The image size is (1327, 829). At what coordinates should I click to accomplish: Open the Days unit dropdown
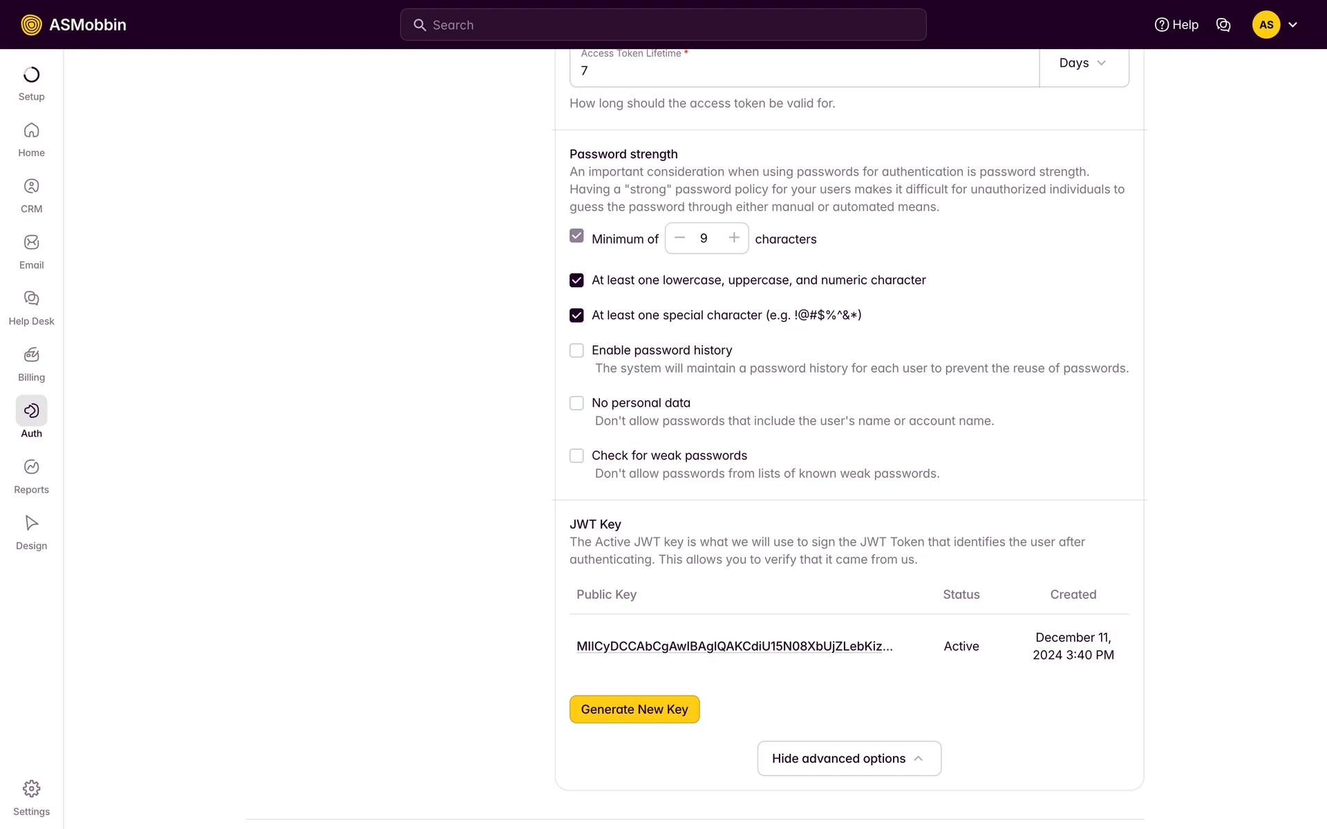(1083, 63)
